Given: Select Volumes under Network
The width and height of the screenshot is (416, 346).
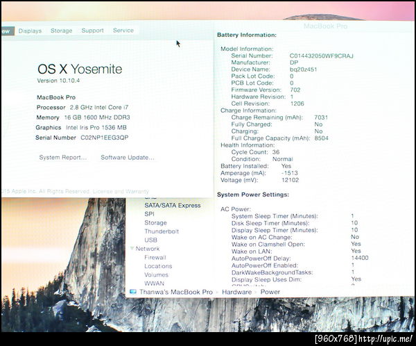Looking at the screenshot, I should pos(156,274).
